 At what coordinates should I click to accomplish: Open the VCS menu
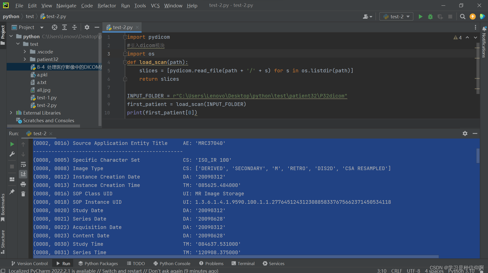[155, 6]
